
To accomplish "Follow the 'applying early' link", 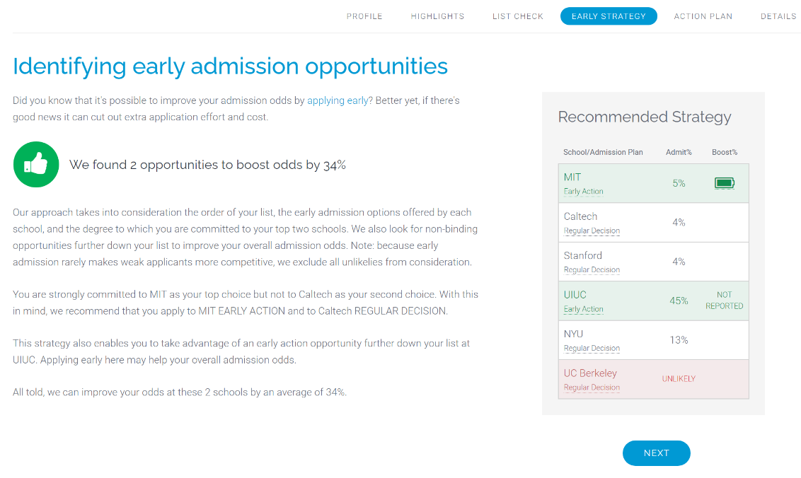I will (x=337, y=100).
